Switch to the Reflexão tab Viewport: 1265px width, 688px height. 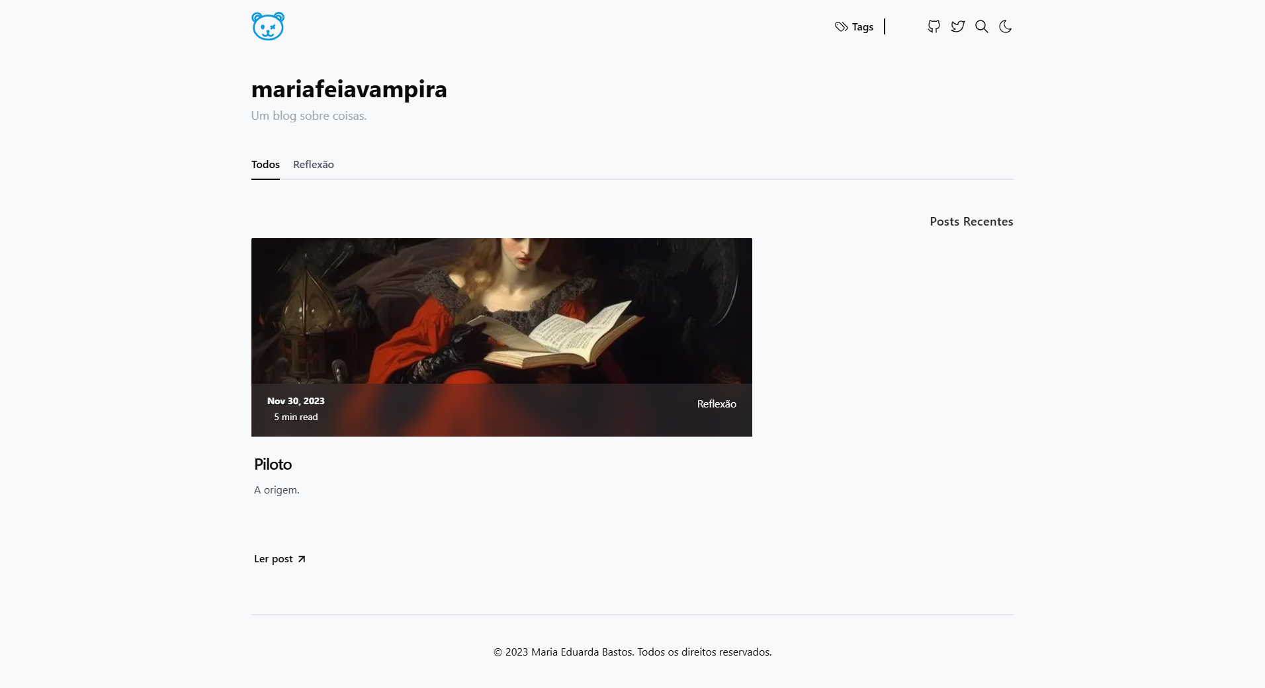point(313,164)
